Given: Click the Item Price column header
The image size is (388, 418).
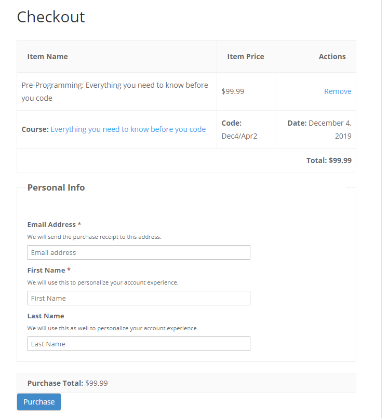Looking at the screenshot, I should pyautogui.click(x=246, y=57).
